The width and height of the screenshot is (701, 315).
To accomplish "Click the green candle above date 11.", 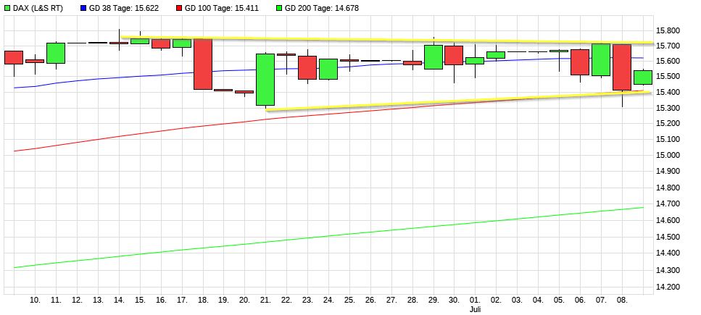I will [56, 53].
